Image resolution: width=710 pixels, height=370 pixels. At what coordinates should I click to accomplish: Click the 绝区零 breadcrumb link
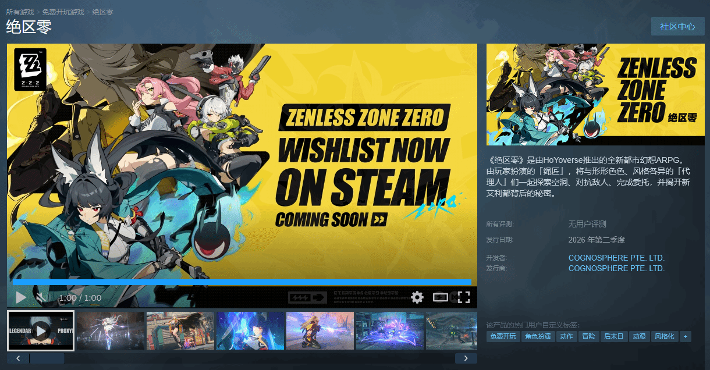click(x=102, y=12)
